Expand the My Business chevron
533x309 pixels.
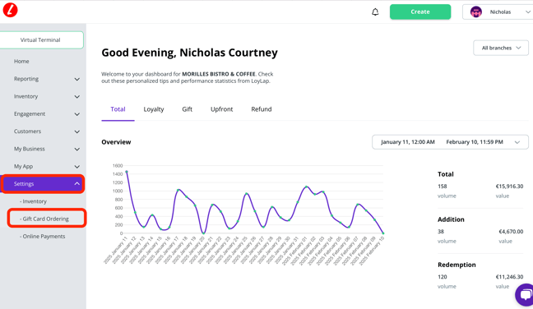click(x=77, y=149)
